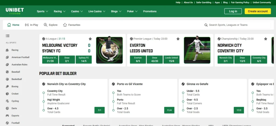Image resolution: width=276 pixels, height=126 pixels.
Task: Switch to the Explore tab
Action: click(50, 25)
